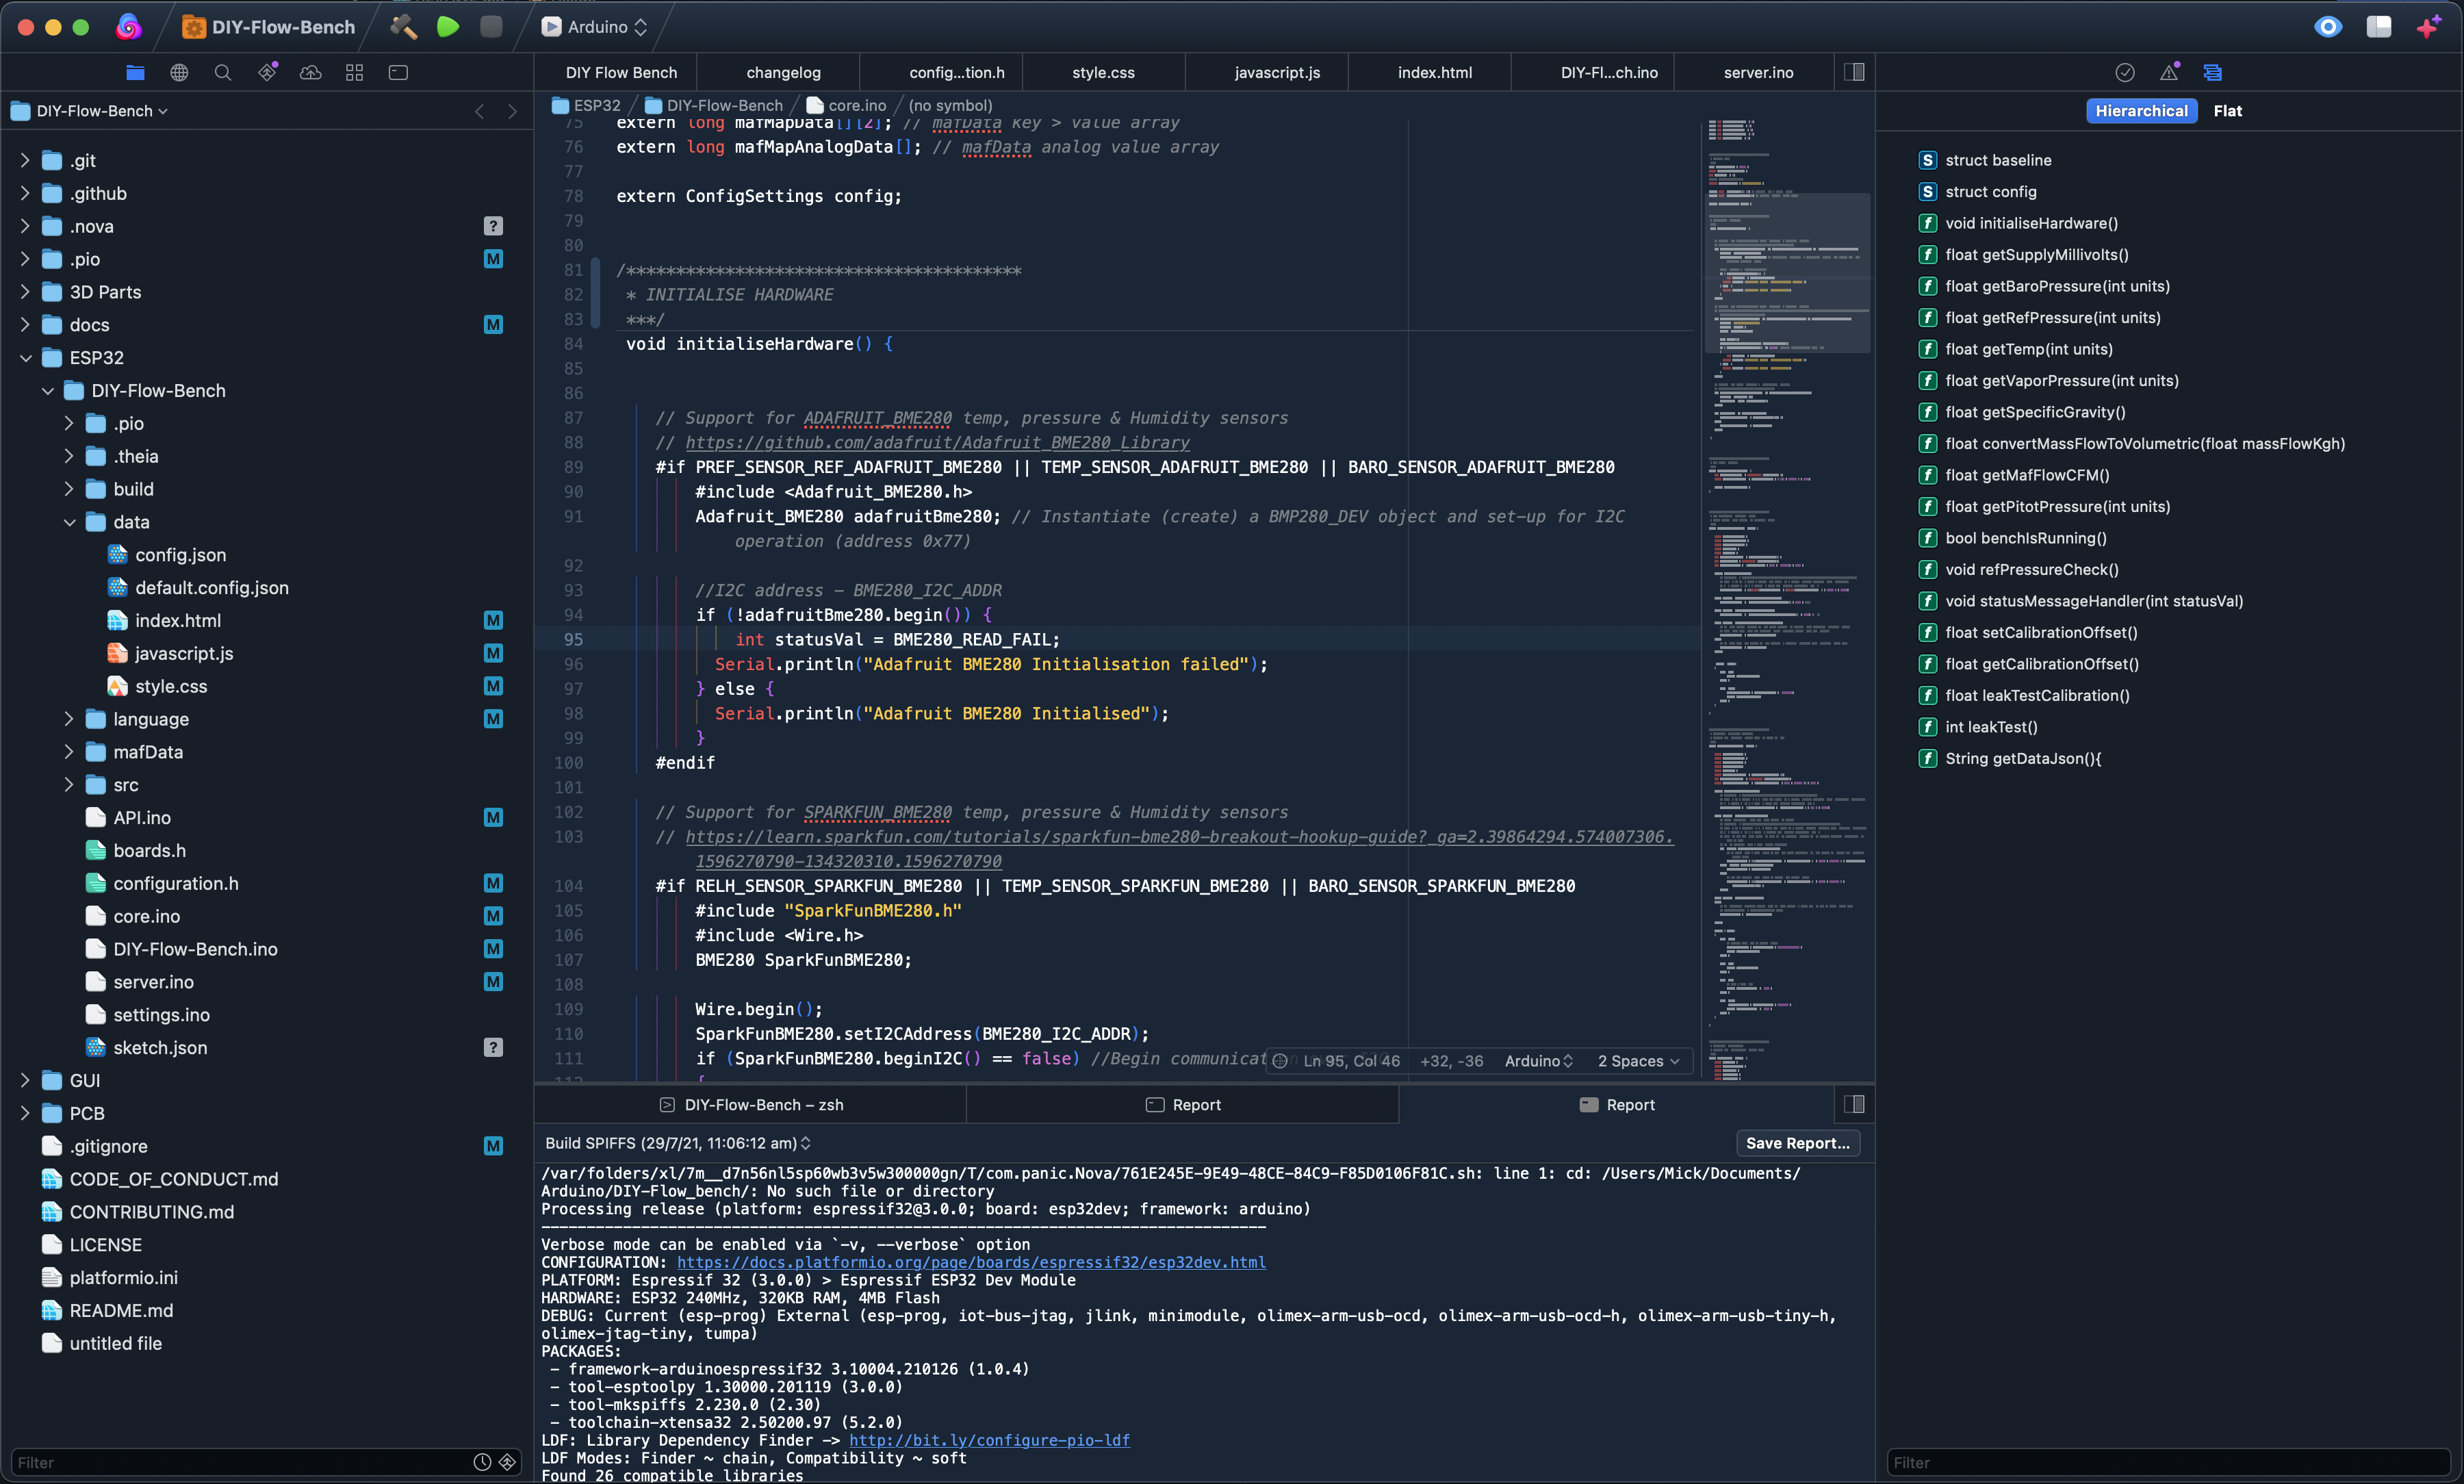Open the Publish cloud sidebar icon
This screenshot has width=2464, height=1484.
[311, 72]
